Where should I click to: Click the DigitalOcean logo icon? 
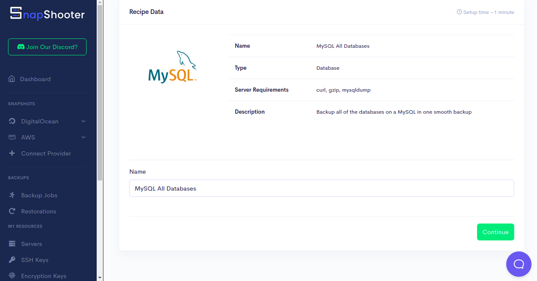pyautogui.click(x=12, y=121)
